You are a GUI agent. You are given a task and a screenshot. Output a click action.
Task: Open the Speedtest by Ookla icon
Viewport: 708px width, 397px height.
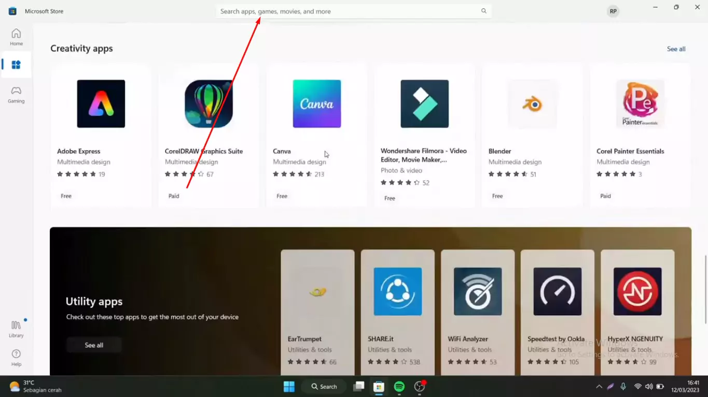click(558, 291)
